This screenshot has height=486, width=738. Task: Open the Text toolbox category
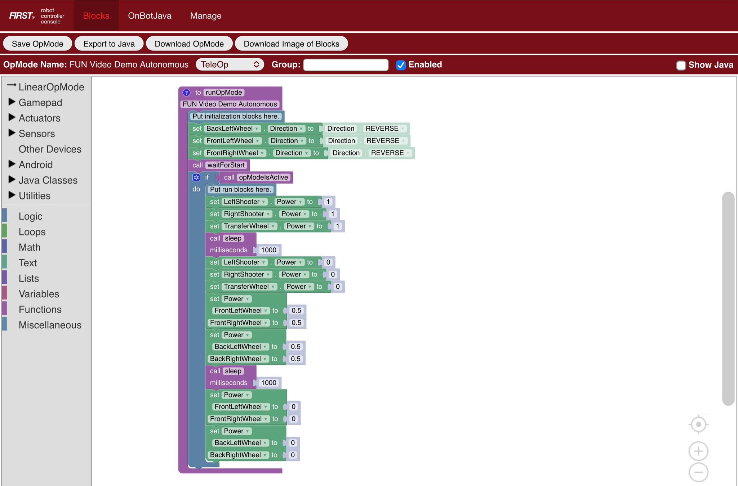(28, 263)
